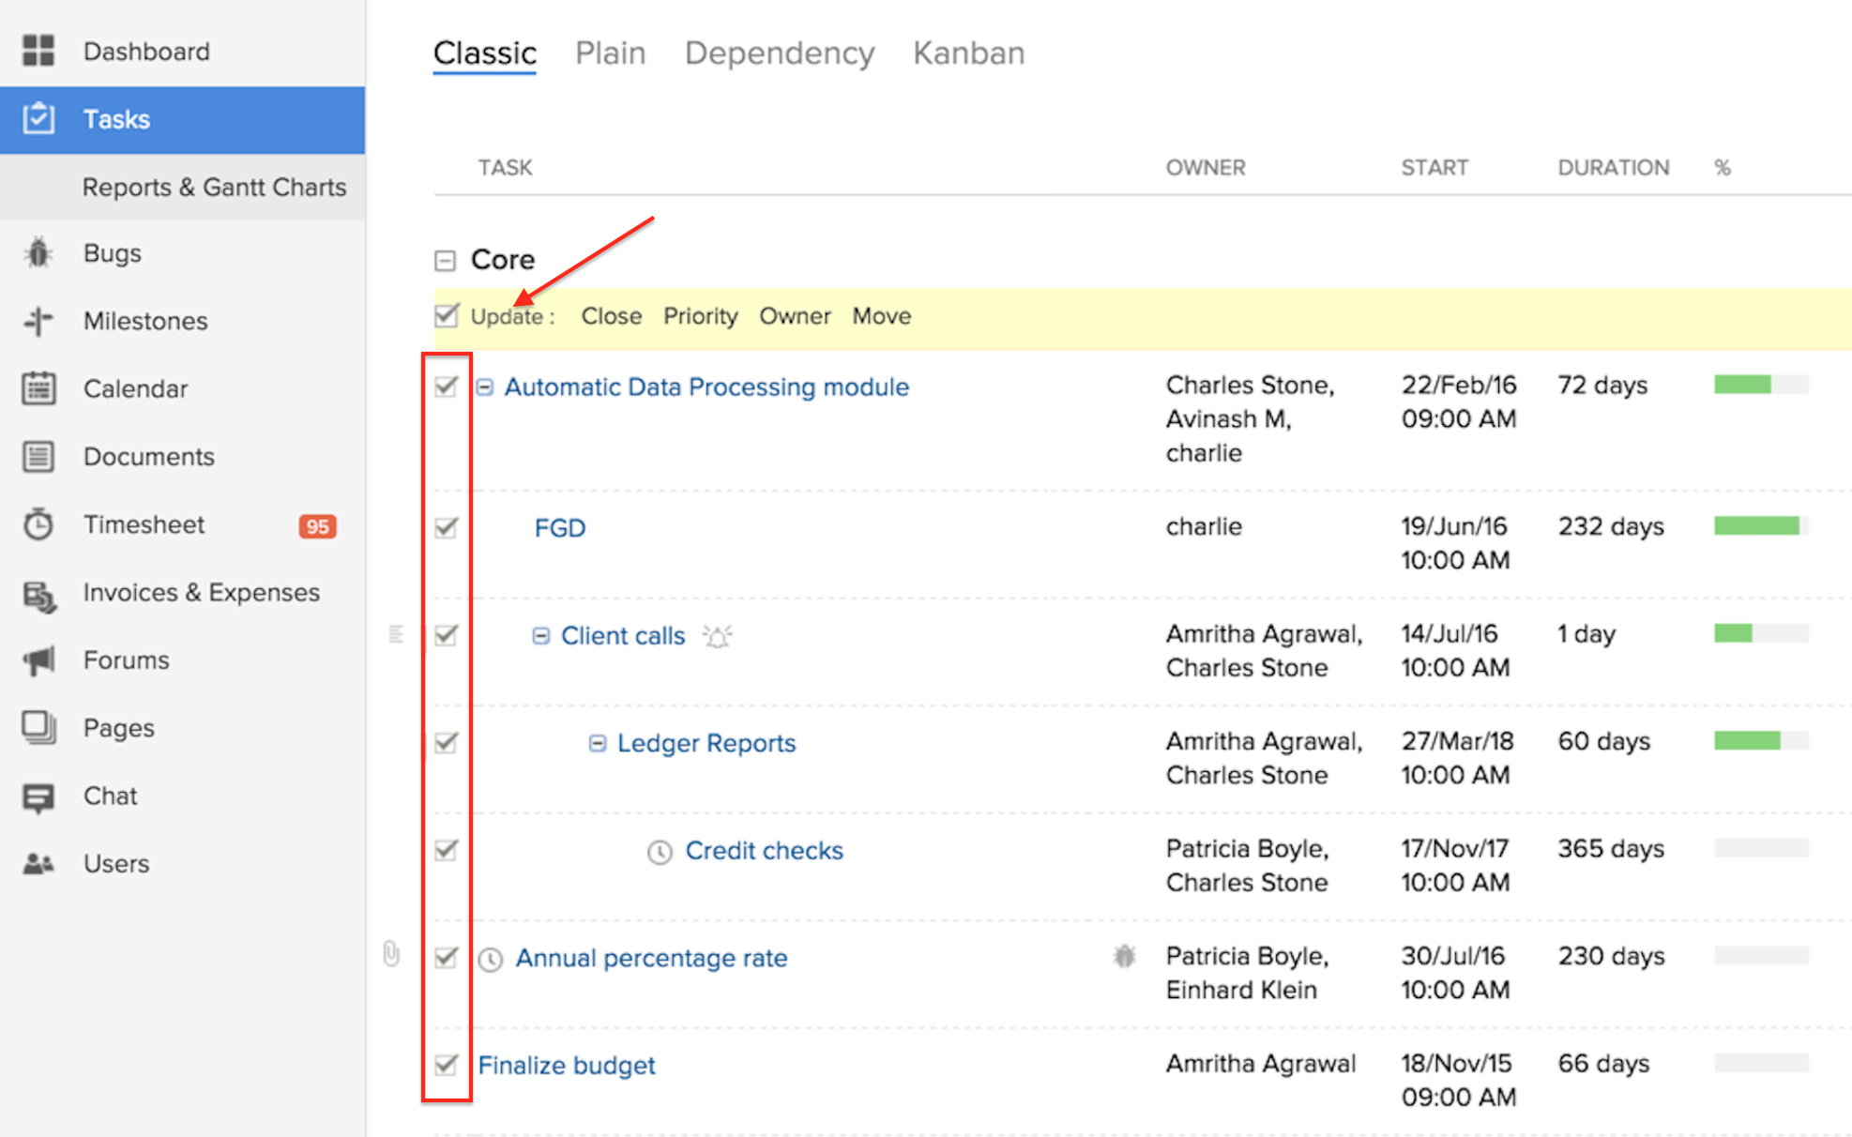The height and width of the screenshot is (1137, 1852).
Task: Click the Dashboard grid icon
Action: (x=38, y=51)
